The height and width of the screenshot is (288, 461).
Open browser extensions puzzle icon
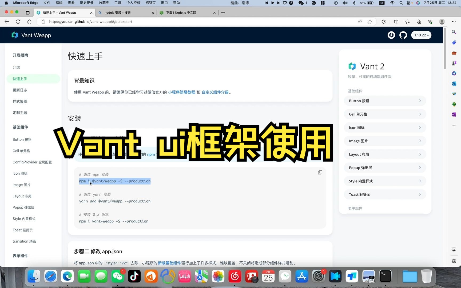pos(384,22)
